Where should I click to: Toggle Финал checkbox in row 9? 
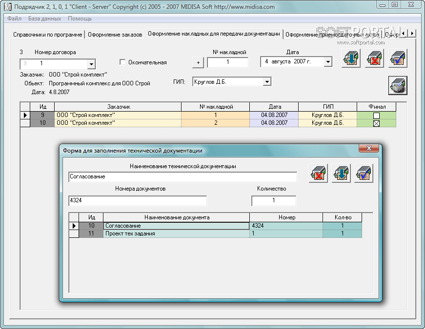point(376,116)
